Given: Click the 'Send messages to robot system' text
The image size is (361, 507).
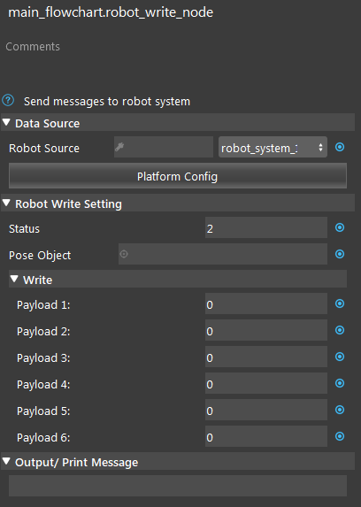Looking at the screenshot, I should point(107,102).
